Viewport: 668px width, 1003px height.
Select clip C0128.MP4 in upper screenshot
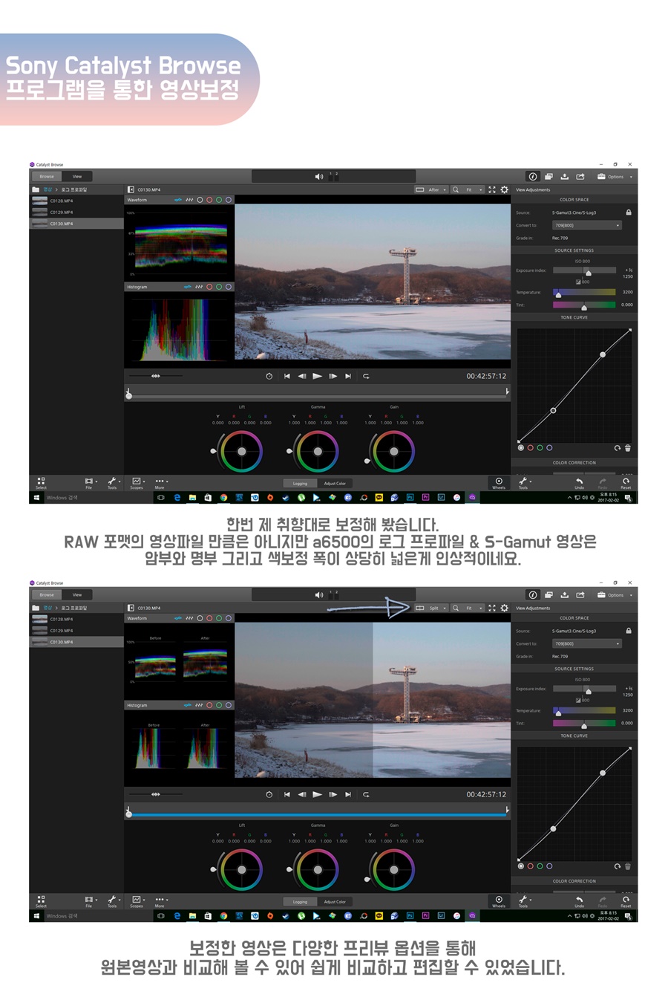pos(76,201)
